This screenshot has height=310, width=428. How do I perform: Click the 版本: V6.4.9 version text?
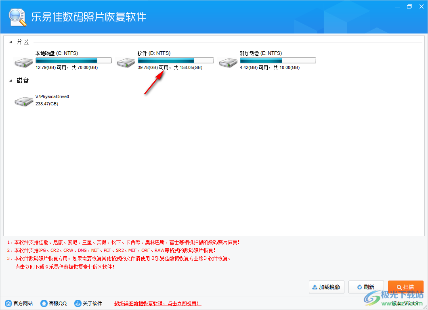[405, 303]
